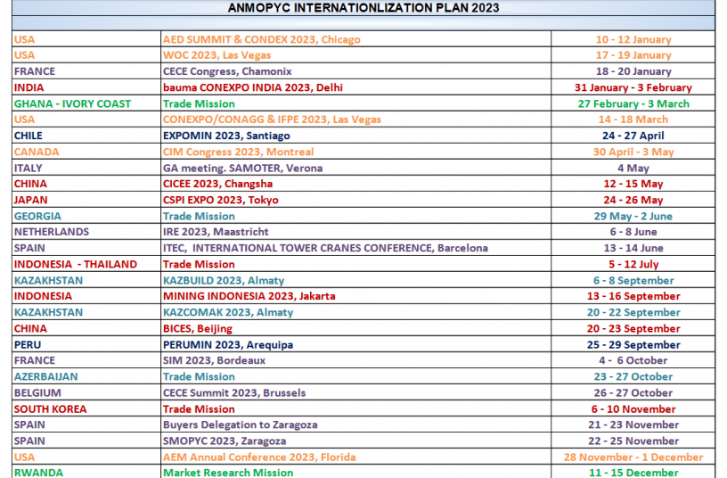The width and height of the screenshot is (727, 478).
Task: Click 'Market Research Mission' event cell
Action: (x=356, y=473)
